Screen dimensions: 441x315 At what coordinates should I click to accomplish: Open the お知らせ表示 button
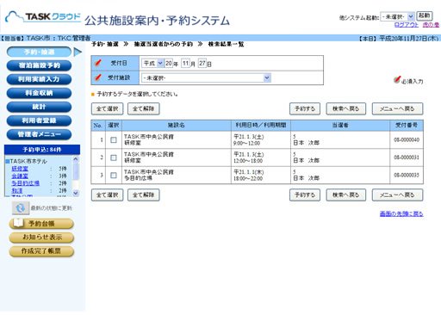(41, 238)
